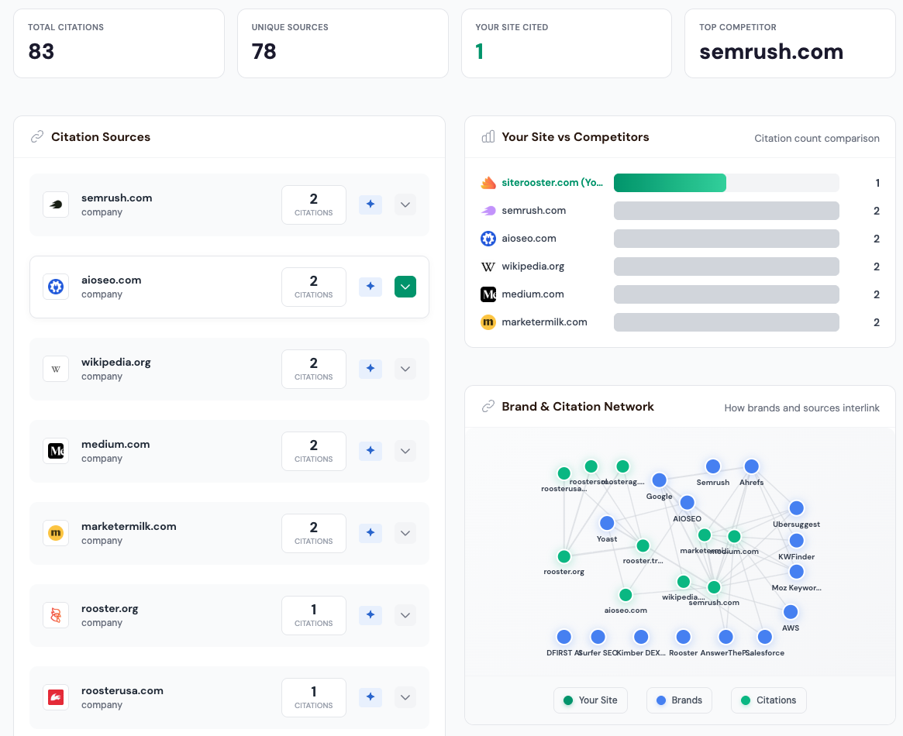Expand the roosterusa.com citation row chevron
Image resolution: width=903 pixels, height=736 pixels.
[x=405, y=697]
